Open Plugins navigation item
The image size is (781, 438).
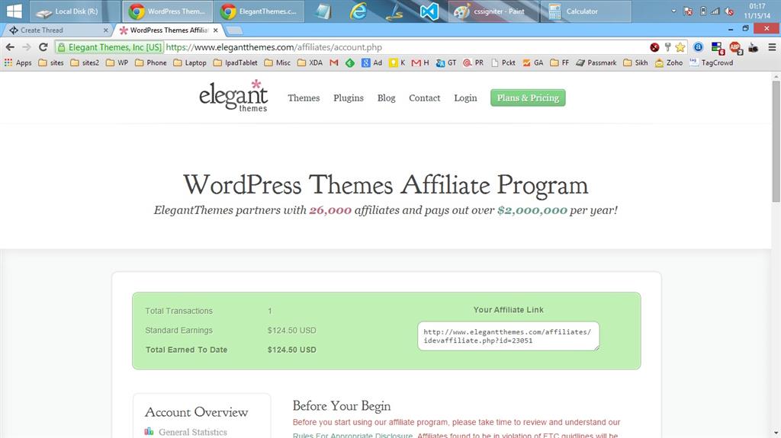(349, 98)
